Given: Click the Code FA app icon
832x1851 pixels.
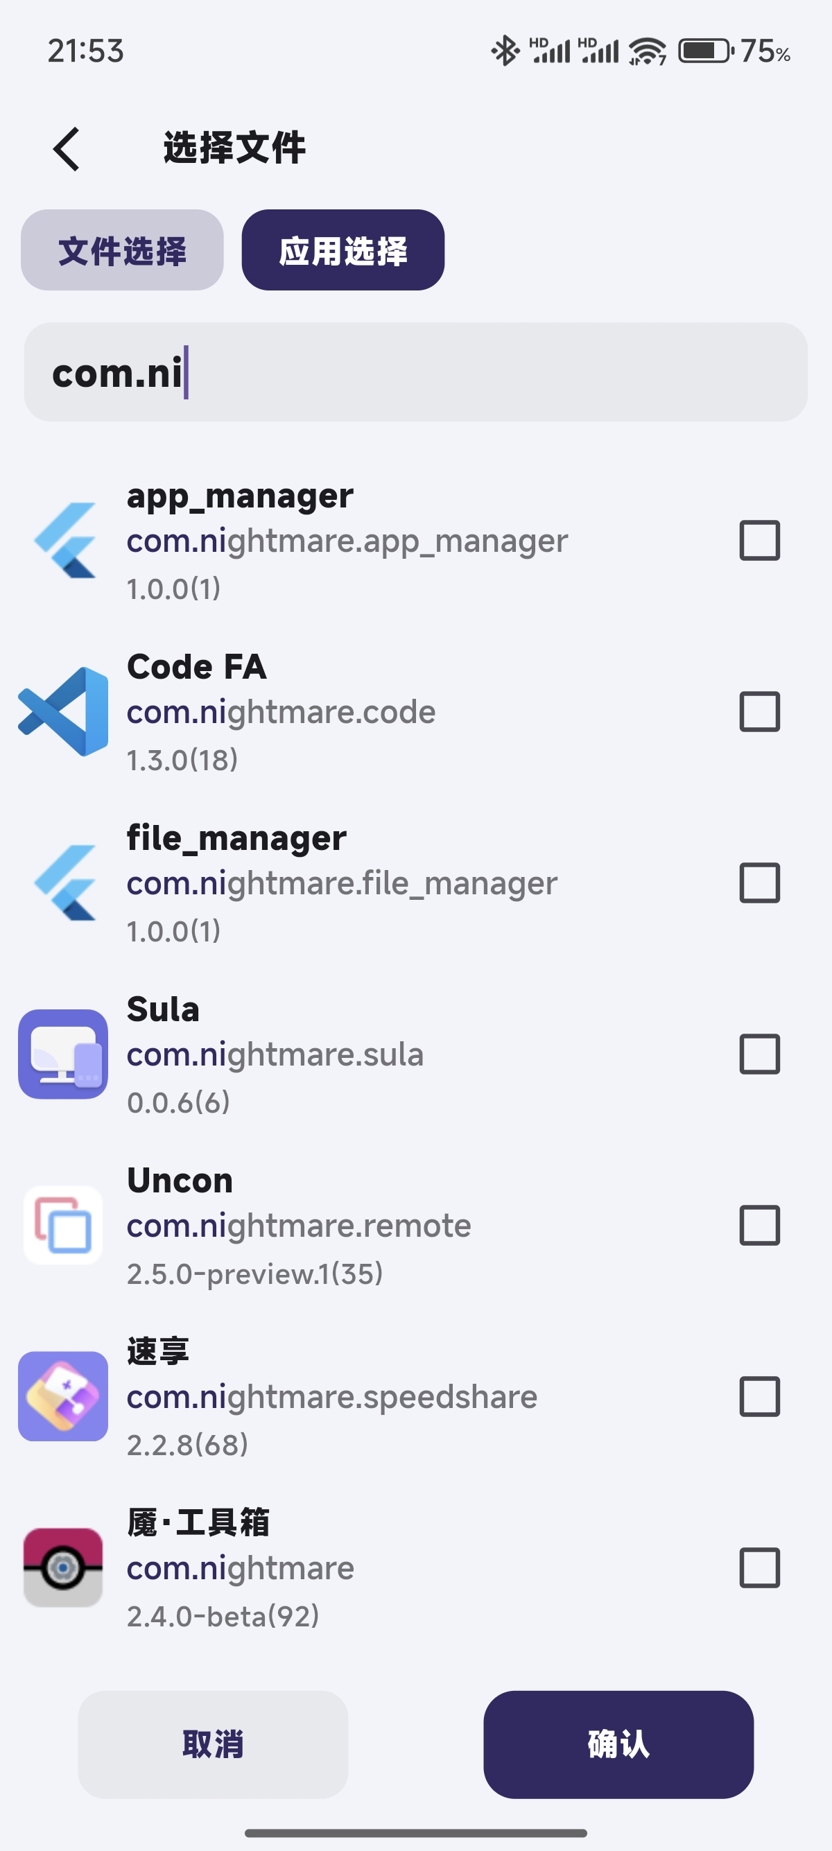Looking at the screenshot, I should 63,711.
